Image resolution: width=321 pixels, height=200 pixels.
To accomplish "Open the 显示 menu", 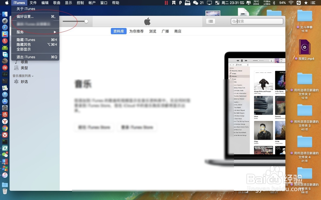I will click(x=69, y=3).
